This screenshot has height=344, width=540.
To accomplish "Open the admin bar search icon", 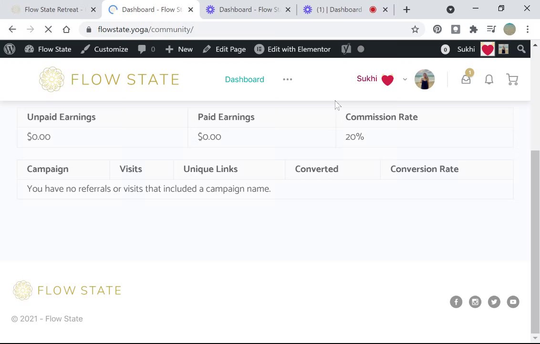I will tap(521, 49).
